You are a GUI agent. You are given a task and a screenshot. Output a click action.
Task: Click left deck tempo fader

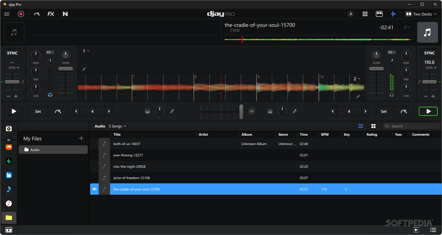coord(12,82)
